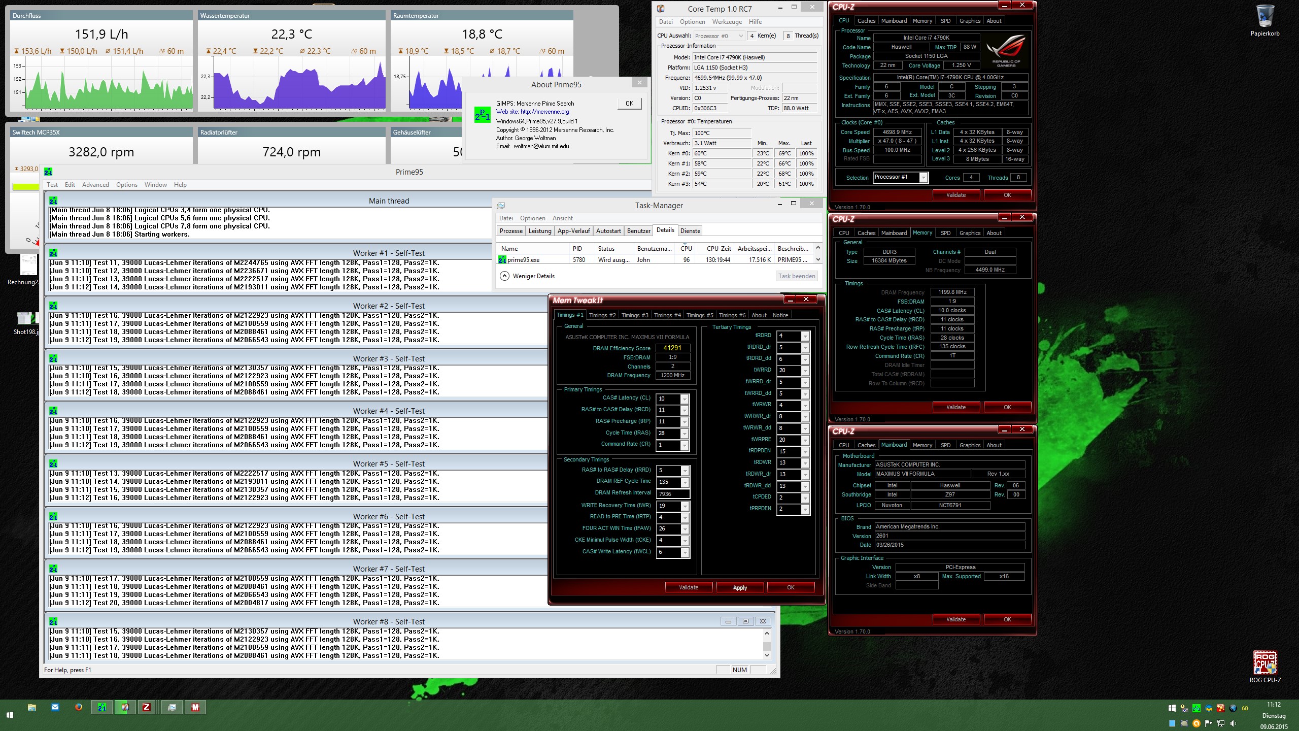Viewport: 1299px width, 731px height.
Task: Open the Action Center flag tray icon
Action: pyautogui.click(x=1209, y=723)
